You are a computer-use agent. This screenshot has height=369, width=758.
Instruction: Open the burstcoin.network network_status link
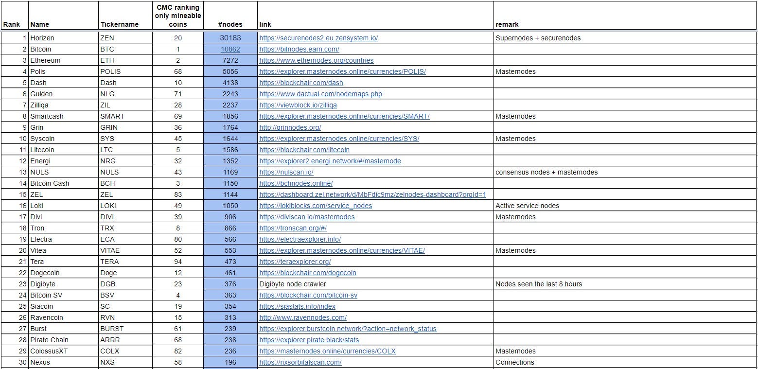point(348,329)
